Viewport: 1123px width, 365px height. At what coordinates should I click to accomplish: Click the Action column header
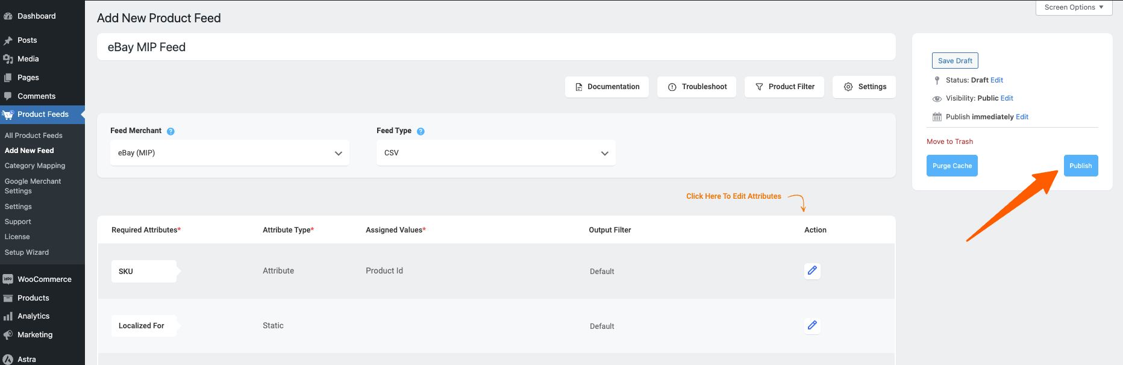[815, 230]
